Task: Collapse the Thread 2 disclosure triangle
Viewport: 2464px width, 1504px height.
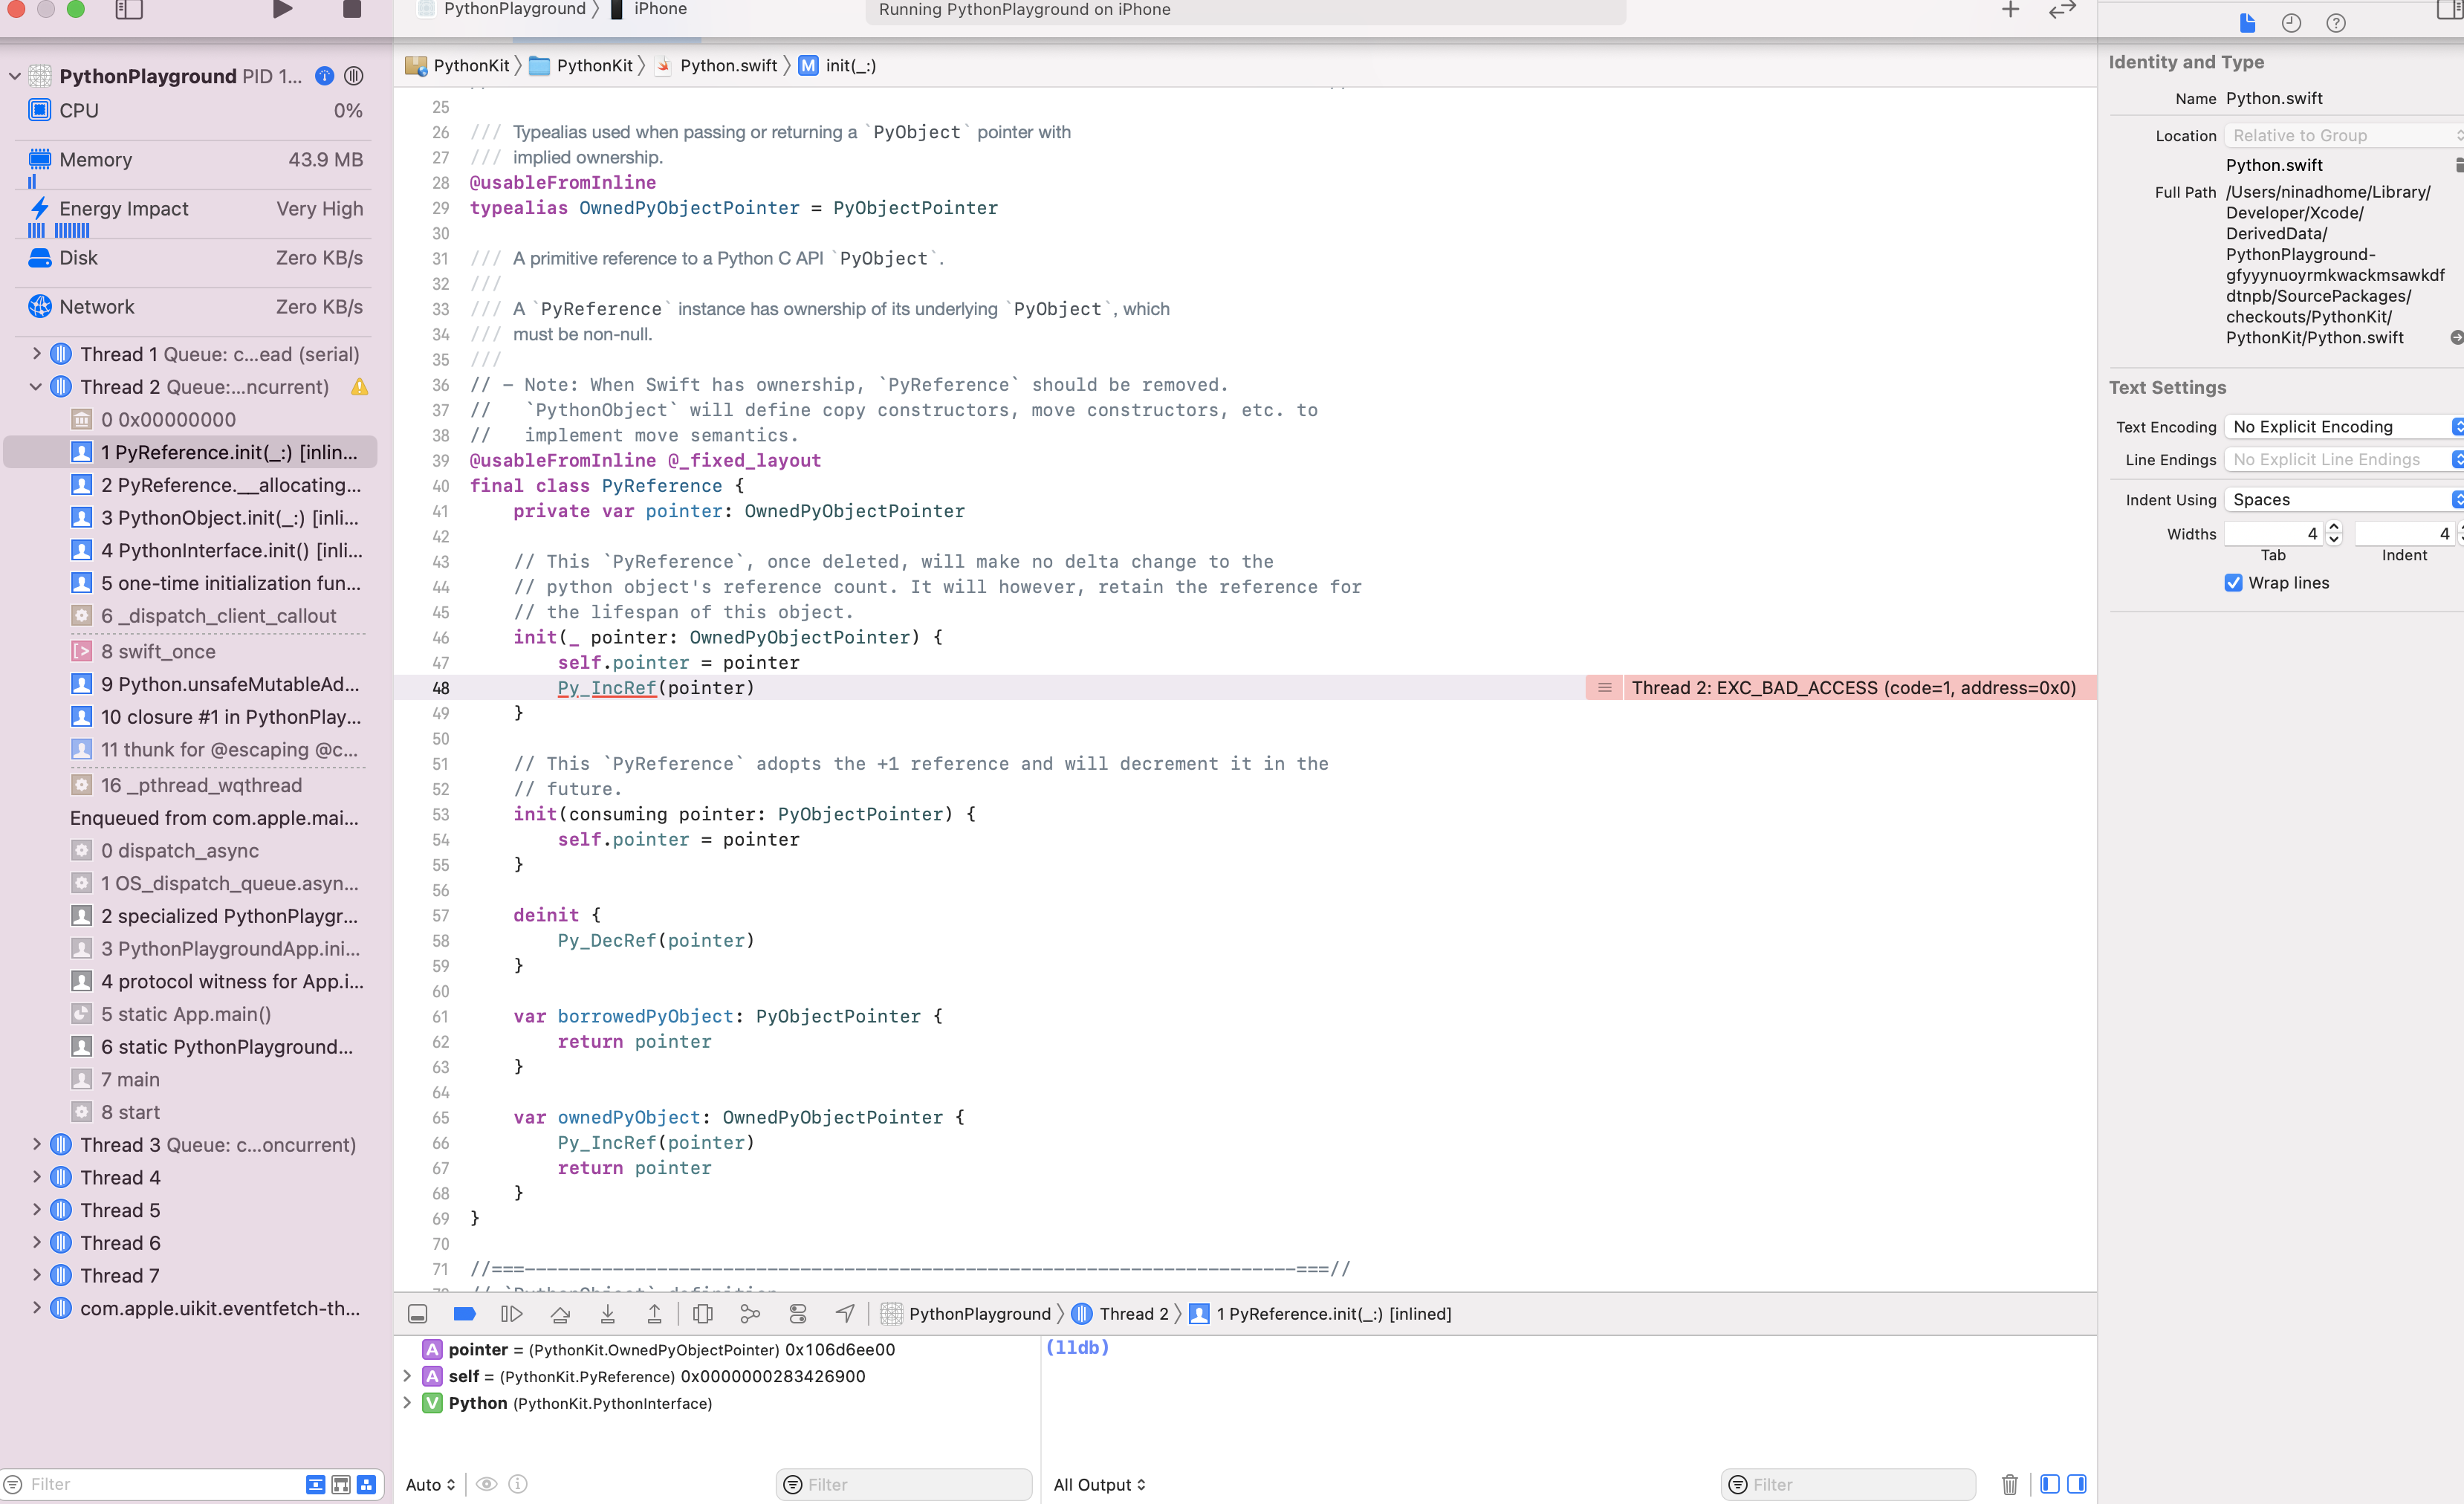Action: [x=36, y=387]
